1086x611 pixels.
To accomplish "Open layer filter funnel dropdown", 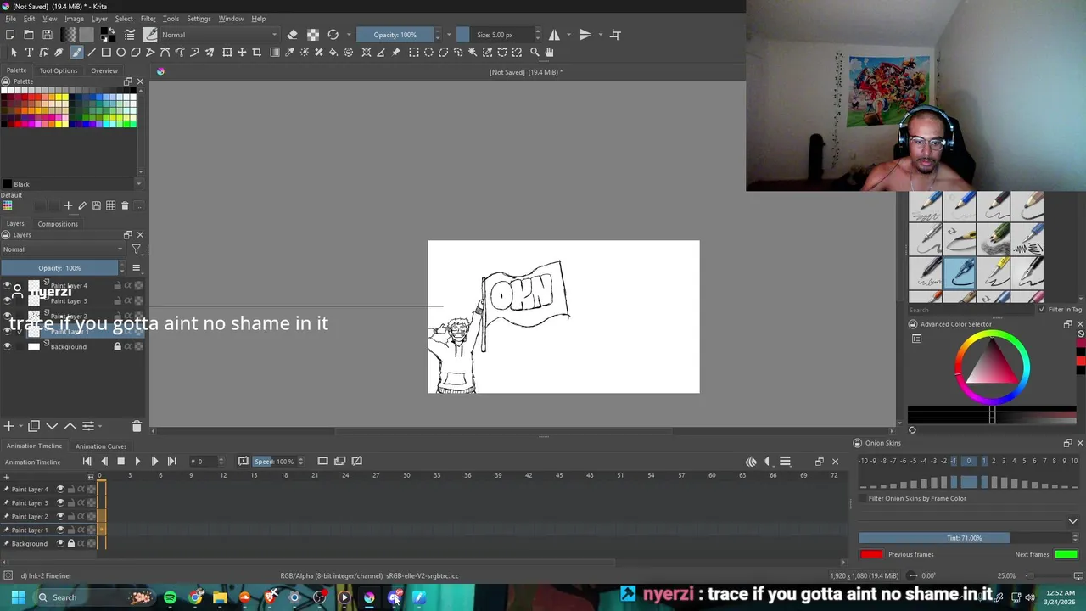I will pyautogui.click(x=136, y=249).
